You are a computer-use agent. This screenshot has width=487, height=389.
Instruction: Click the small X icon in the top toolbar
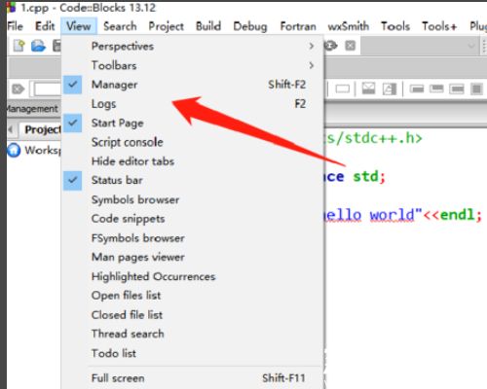(x=350, y=46)
